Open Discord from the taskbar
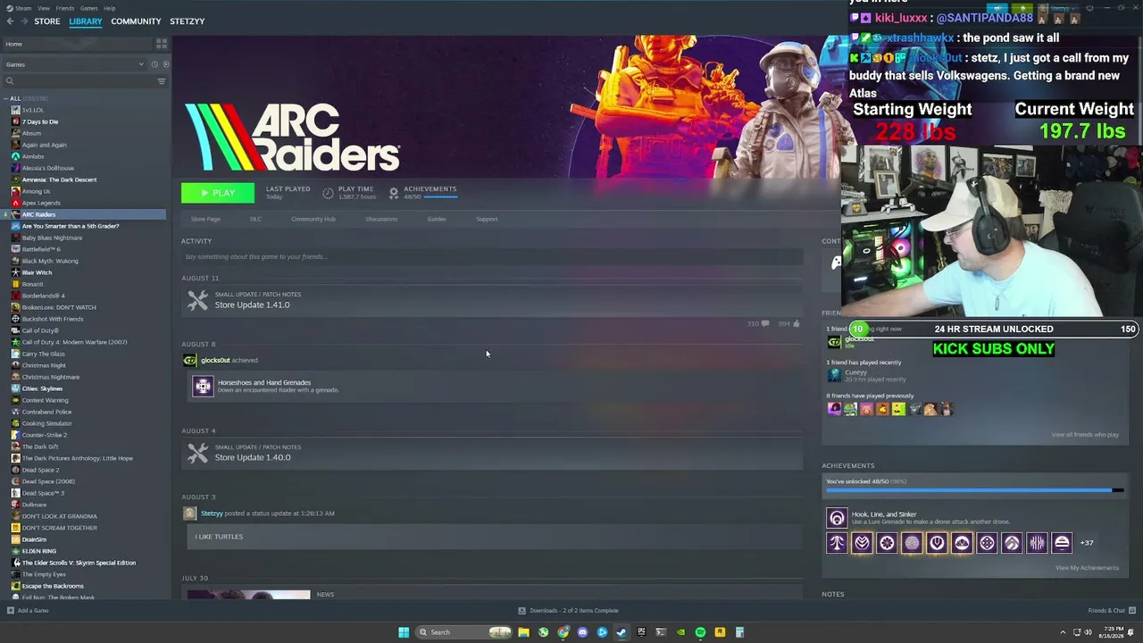The width and height of the screenshot is (1143, 643). [x=582, y=632]
